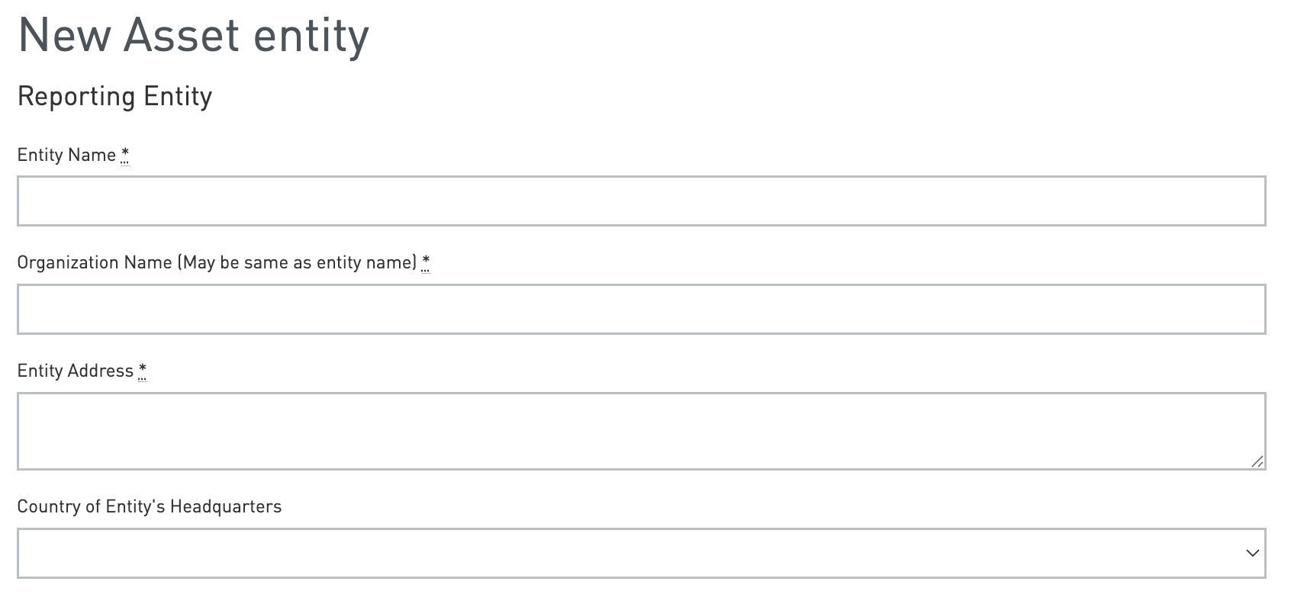The image size is (1291, 604).
Task: Click the asterisk beside Entity Address
Action: click(x=143, y=371)
